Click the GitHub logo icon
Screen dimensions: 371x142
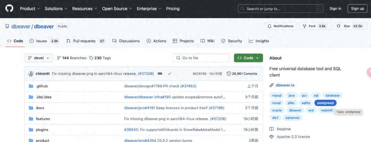(9, 9)
